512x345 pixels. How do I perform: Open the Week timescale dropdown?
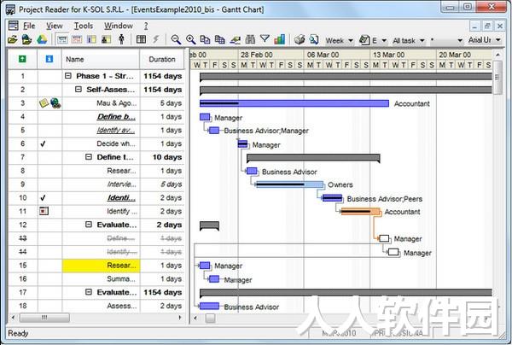pyautogui.click(x=351, y=40)
